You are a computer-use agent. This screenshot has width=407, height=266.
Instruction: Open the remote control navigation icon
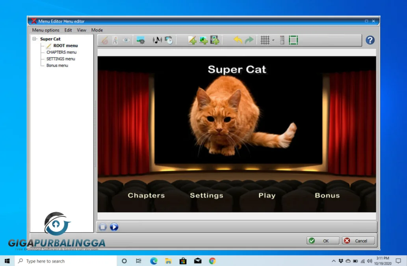point(282,40)
